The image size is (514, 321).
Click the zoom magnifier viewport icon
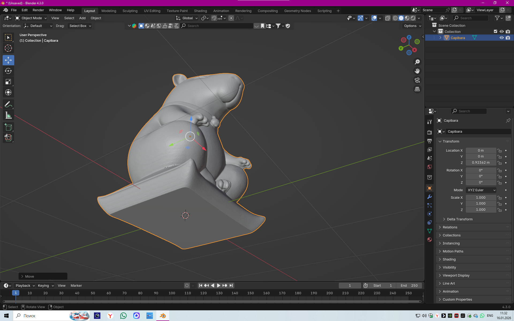coord(417,62)
